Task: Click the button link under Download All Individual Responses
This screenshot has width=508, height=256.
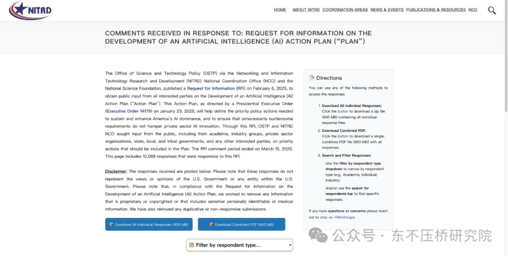Action: click(343, 111)
